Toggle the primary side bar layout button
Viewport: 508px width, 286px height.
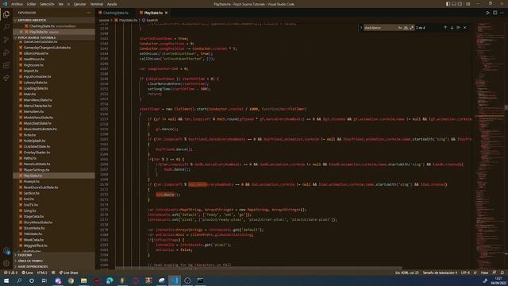click(448, 4)
